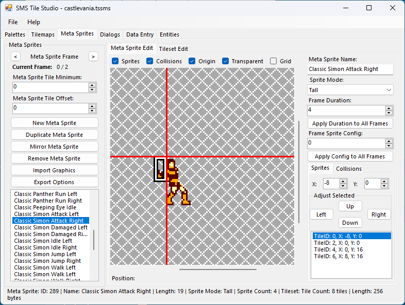
Task: Select Classic Panther Run Left
Action: (x=46, y=194)
